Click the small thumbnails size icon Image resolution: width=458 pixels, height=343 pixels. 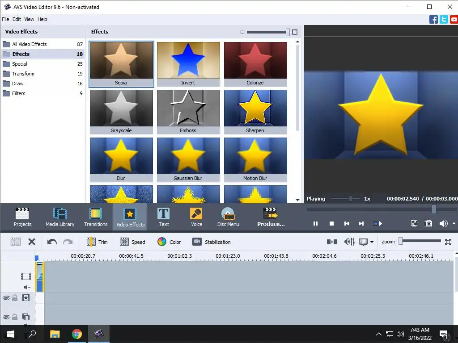[x=242, y=32]
